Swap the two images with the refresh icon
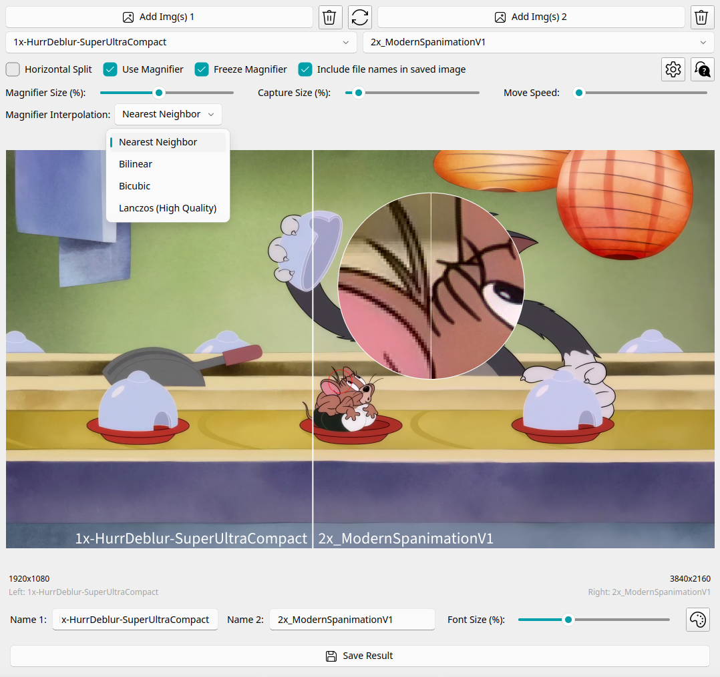 coord(359,17)
